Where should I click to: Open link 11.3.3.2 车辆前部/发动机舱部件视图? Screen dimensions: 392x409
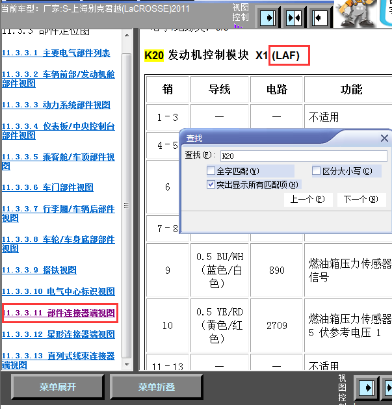(x=58, y=79)
